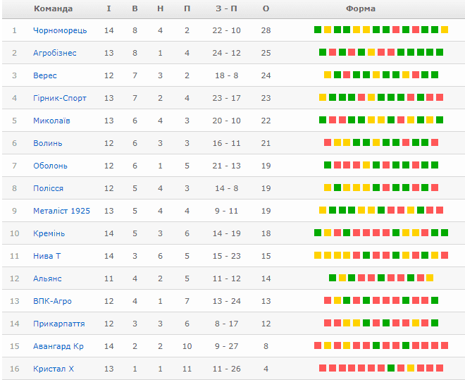Open the Кристал Х team page
Screen dimensions: 465x380
[x=53, y=369]
